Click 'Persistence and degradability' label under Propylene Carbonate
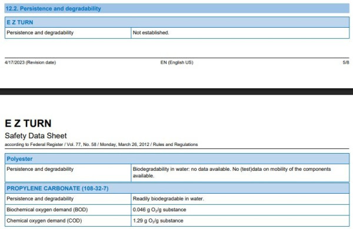Viewport: 353px width, 229px height. (40, 198)
